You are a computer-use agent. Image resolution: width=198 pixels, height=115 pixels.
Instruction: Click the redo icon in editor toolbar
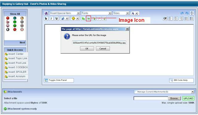coord(187,13)
